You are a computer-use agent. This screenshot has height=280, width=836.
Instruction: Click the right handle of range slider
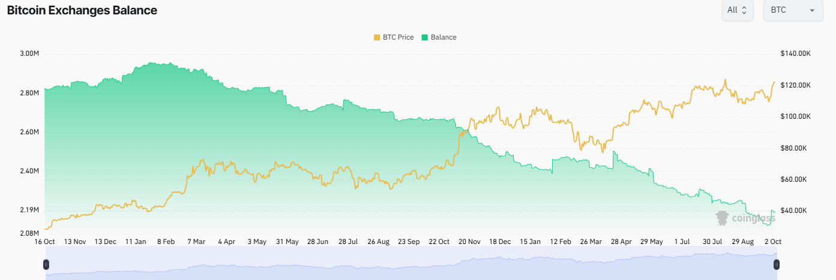click(x=777, y=264)
